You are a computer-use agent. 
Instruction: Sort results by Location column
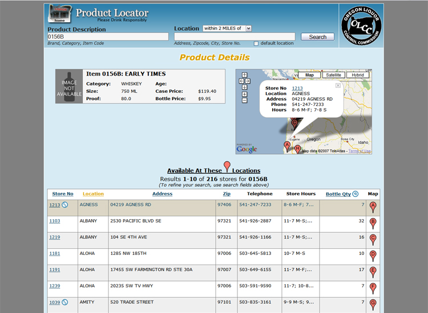point(93,194)
